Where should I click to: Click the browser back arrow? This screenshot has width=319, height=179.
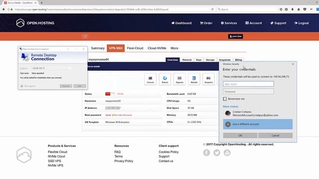(x=3, y=9)
